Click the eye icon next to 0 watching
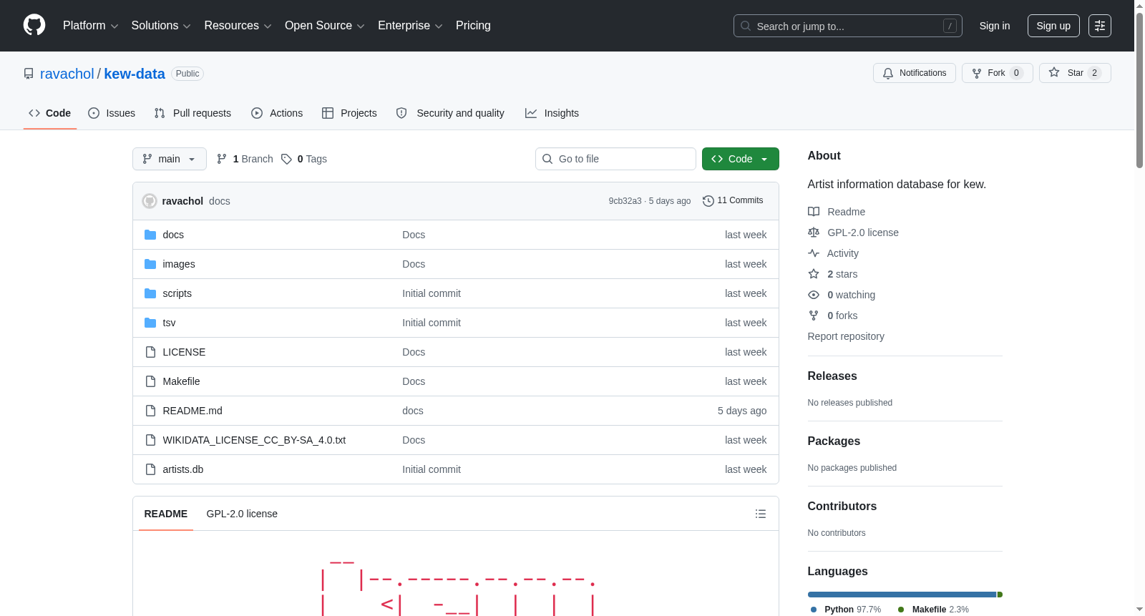This screenshot has width=1145, height=616. click(x=814, y=295)
